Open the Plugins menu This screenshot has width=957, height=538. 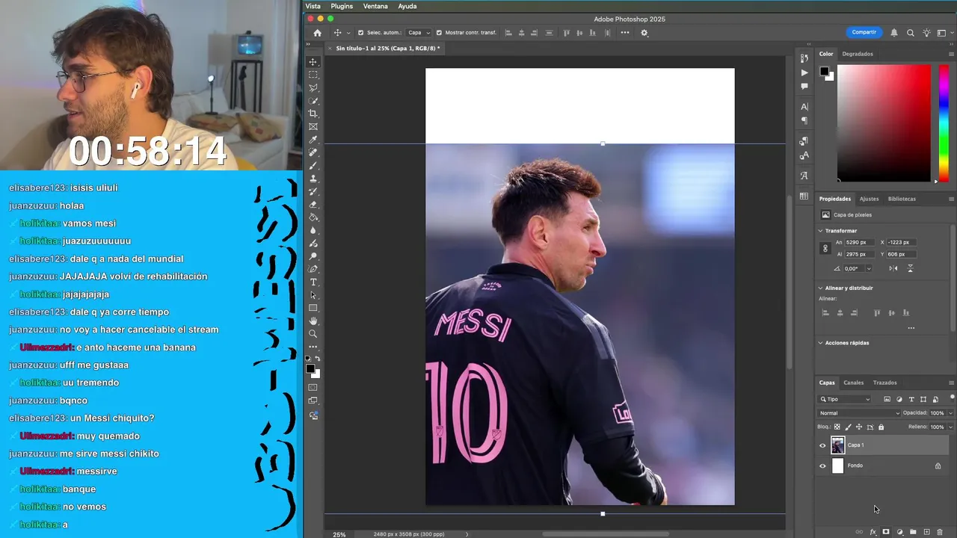tap(342, 6)
